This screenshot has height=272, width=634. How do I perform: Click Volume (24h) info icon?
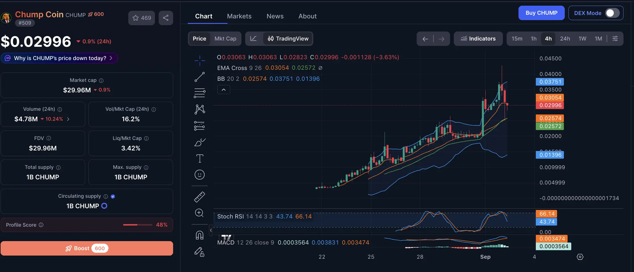coord(60,109)
